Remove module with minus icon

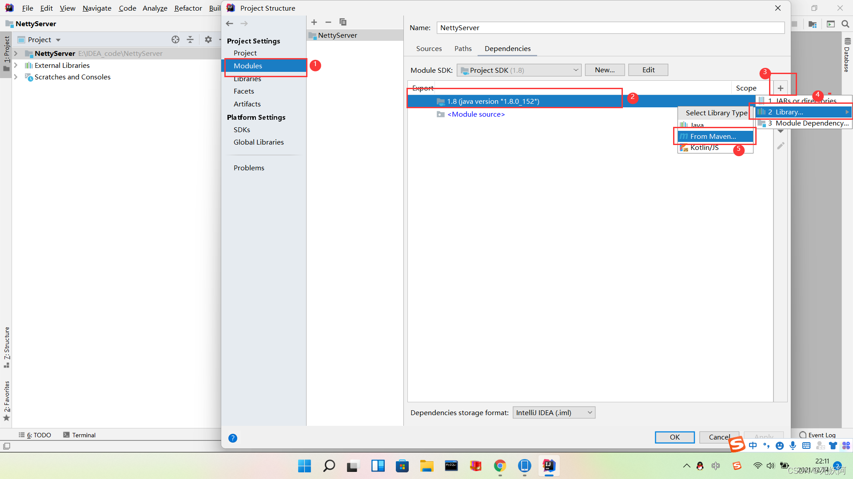[x=328, y=22]
